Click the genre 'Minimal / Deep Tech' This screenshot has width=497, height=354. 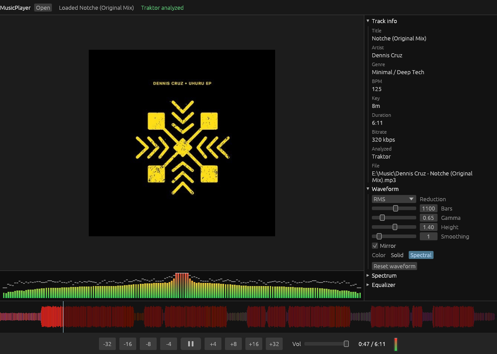[x=398, y=72]
